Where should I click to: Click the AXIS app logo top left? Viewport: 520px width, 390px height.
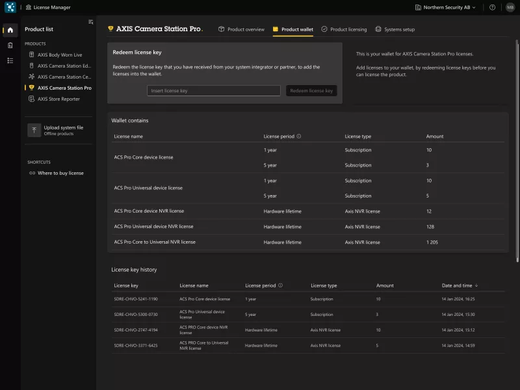(10, 7)
